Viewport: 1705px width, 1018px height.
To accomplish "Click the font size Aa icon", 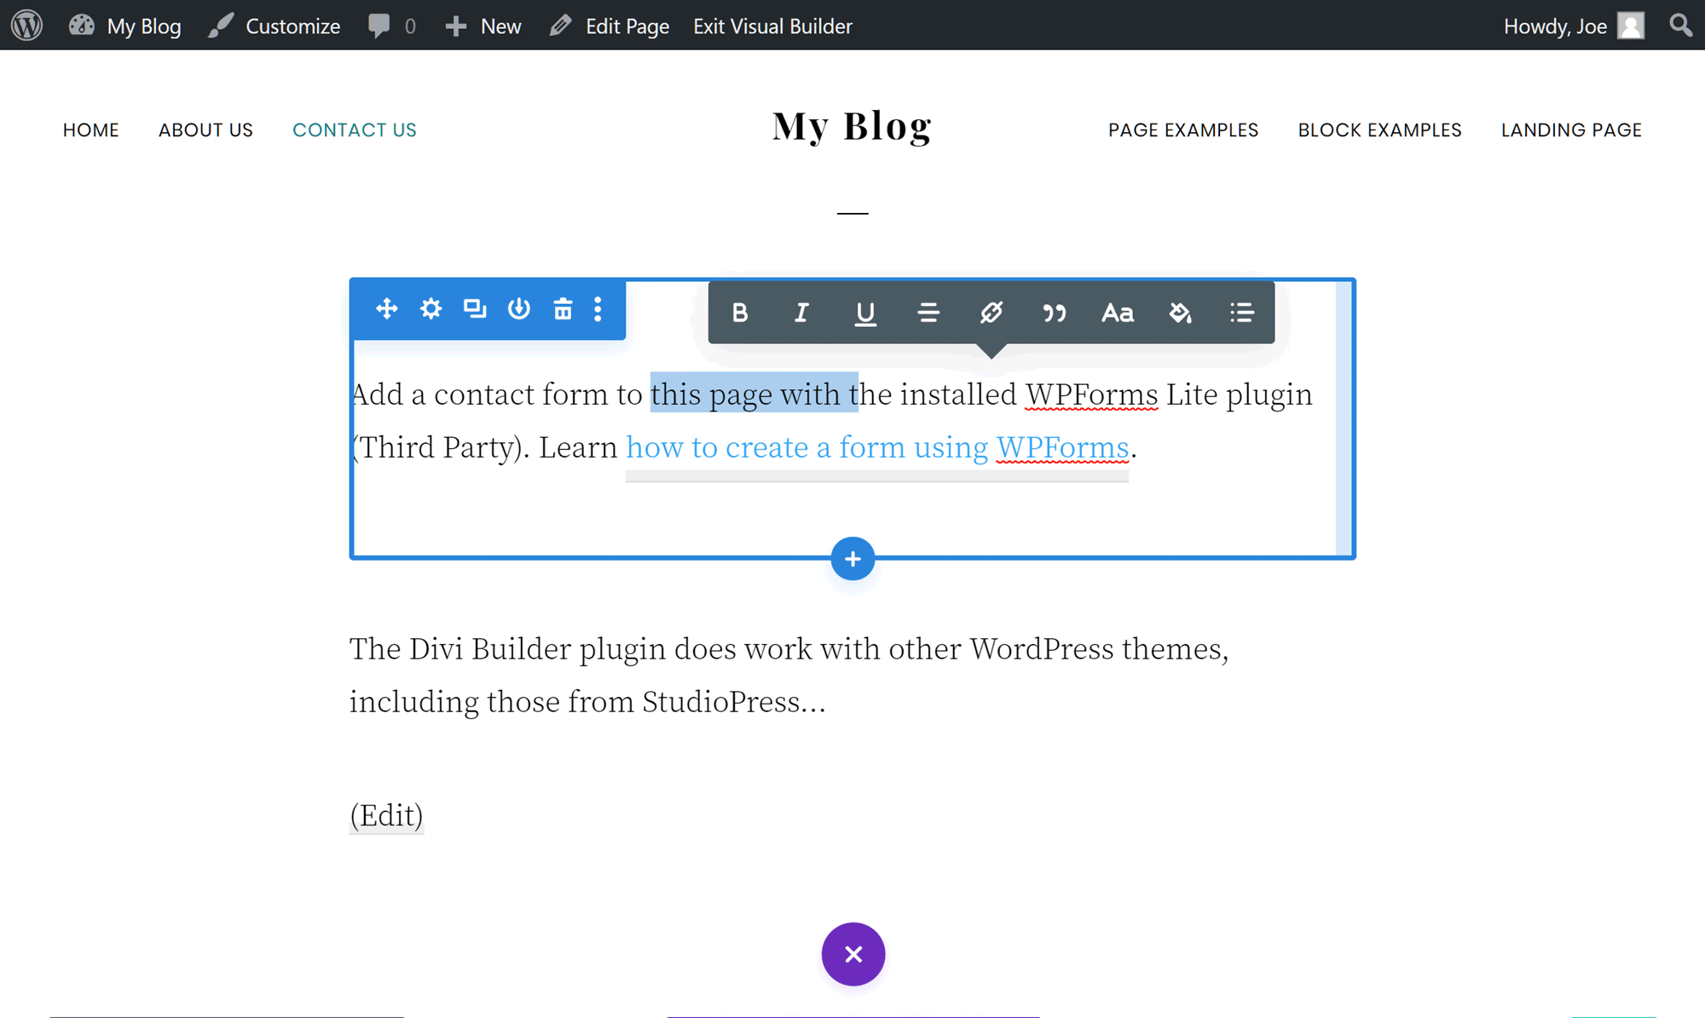I will tap(1117, 313).
